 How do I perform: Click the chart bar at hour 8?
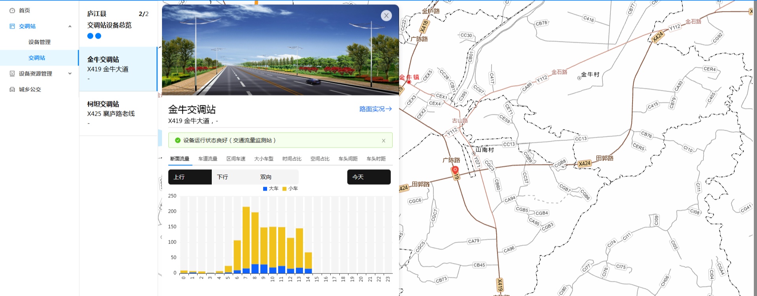(x=255, y=243)
